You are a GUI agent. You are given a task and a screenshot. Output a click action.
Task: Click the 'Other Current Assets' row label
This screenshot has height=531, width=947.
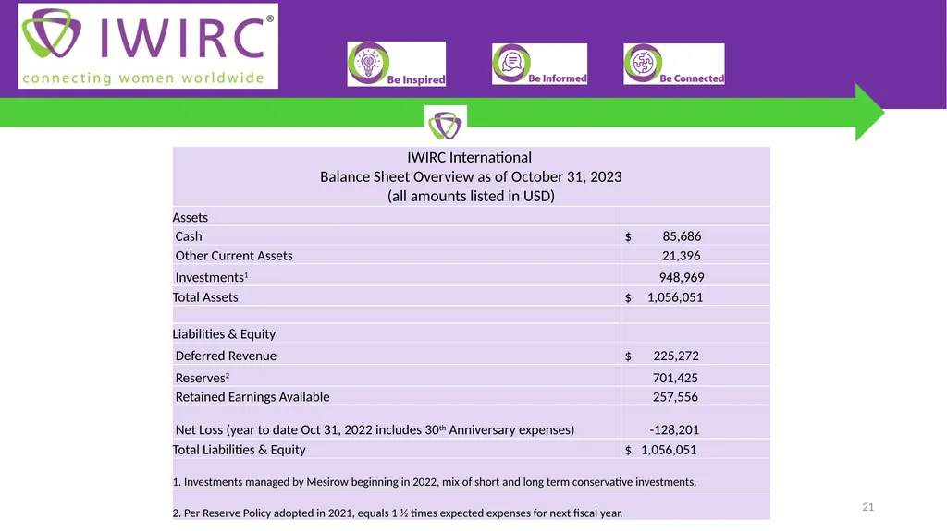coord(234,256)
